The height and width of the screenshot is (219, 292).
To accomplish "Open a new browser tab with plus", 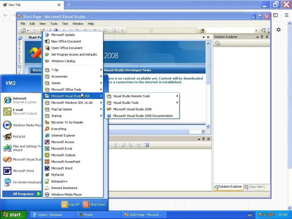I will pos(69,5).
